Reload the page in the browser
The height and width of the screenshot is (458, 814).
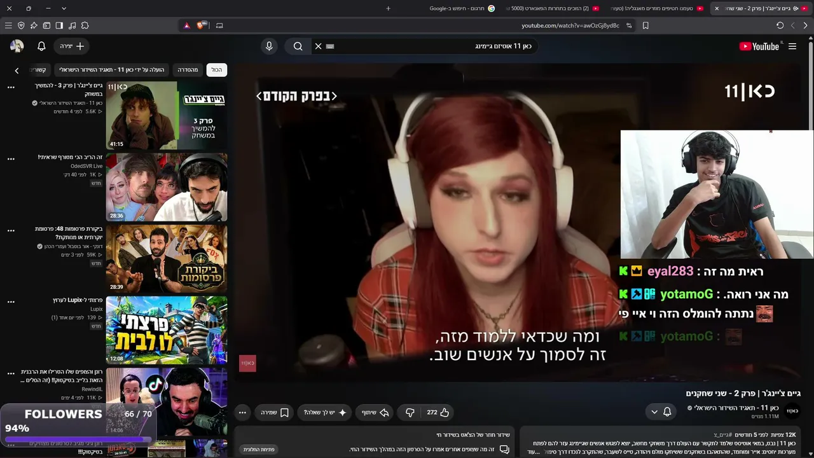pos(780,25)
